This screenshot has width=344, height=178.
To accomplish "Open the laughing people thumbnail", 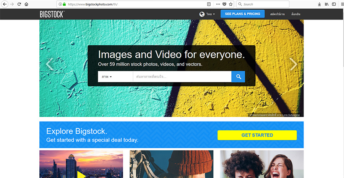I will pos(262,164).
